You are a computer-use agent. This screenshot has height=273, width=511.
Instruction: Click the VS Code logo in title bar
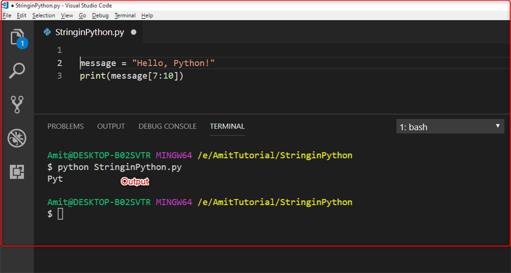5,5
